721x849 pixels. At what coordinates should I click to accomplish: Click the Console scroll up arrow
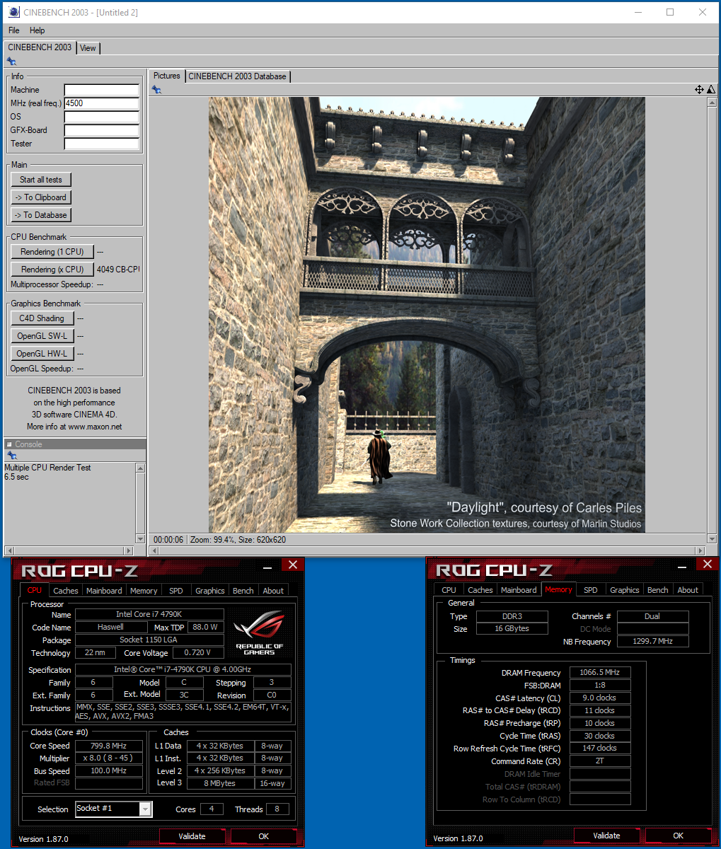pyautogui.click(x=140, y=468)
